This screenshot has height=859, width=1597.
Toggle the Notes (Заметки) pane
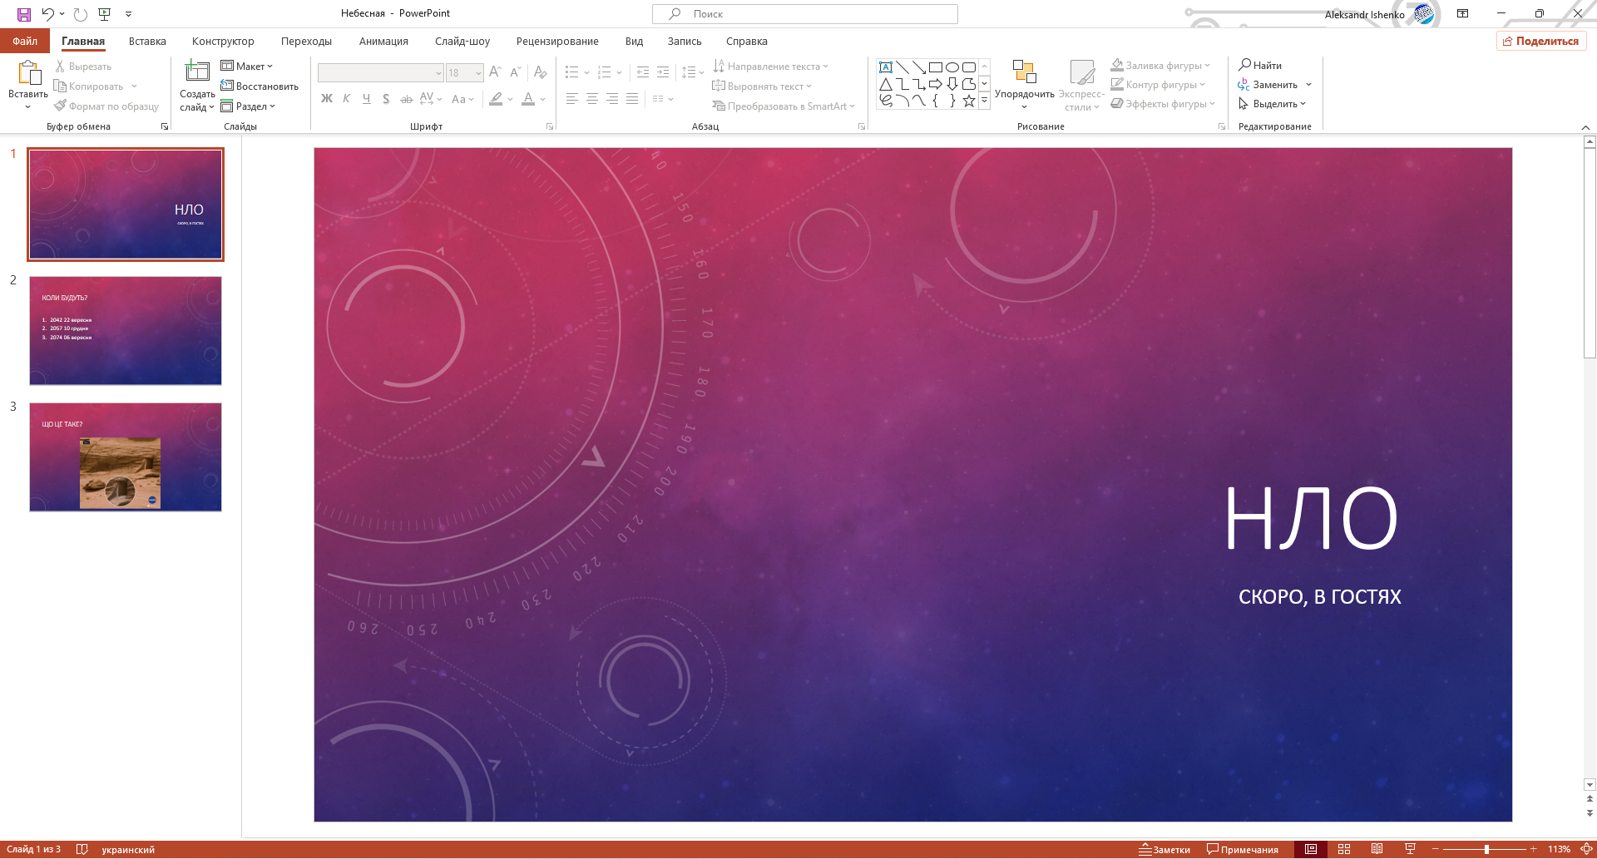coord(1164,849)
